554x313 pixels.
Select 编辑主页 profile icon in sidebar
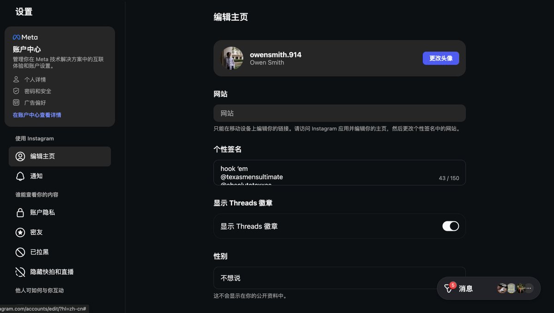20,156
